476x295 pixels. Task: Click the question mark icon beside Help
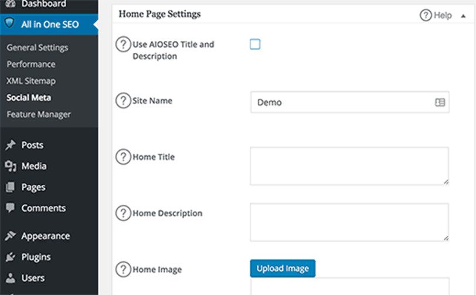point(426,15)
